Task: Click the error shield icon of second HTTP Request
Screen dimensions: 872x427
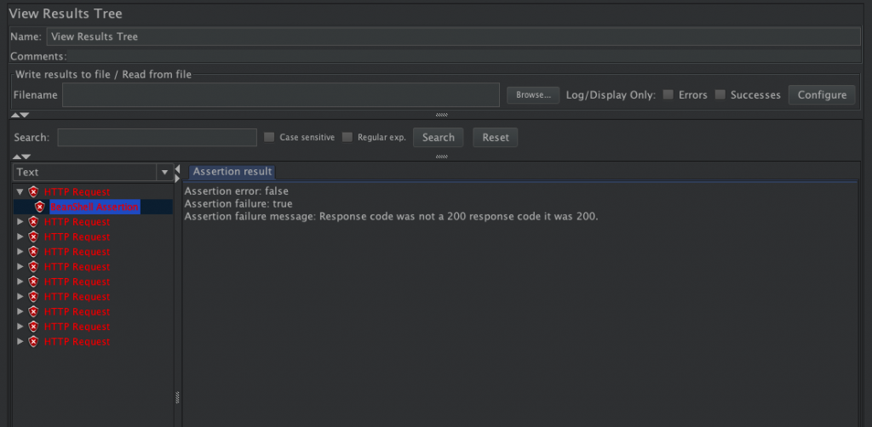Action: 33,222
